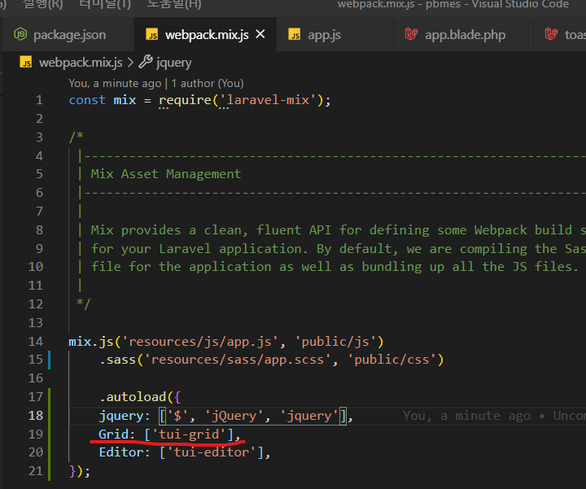Click 'jQuery' string on line 18
This screenshot has width=586, height=489.
coord(234,416)
